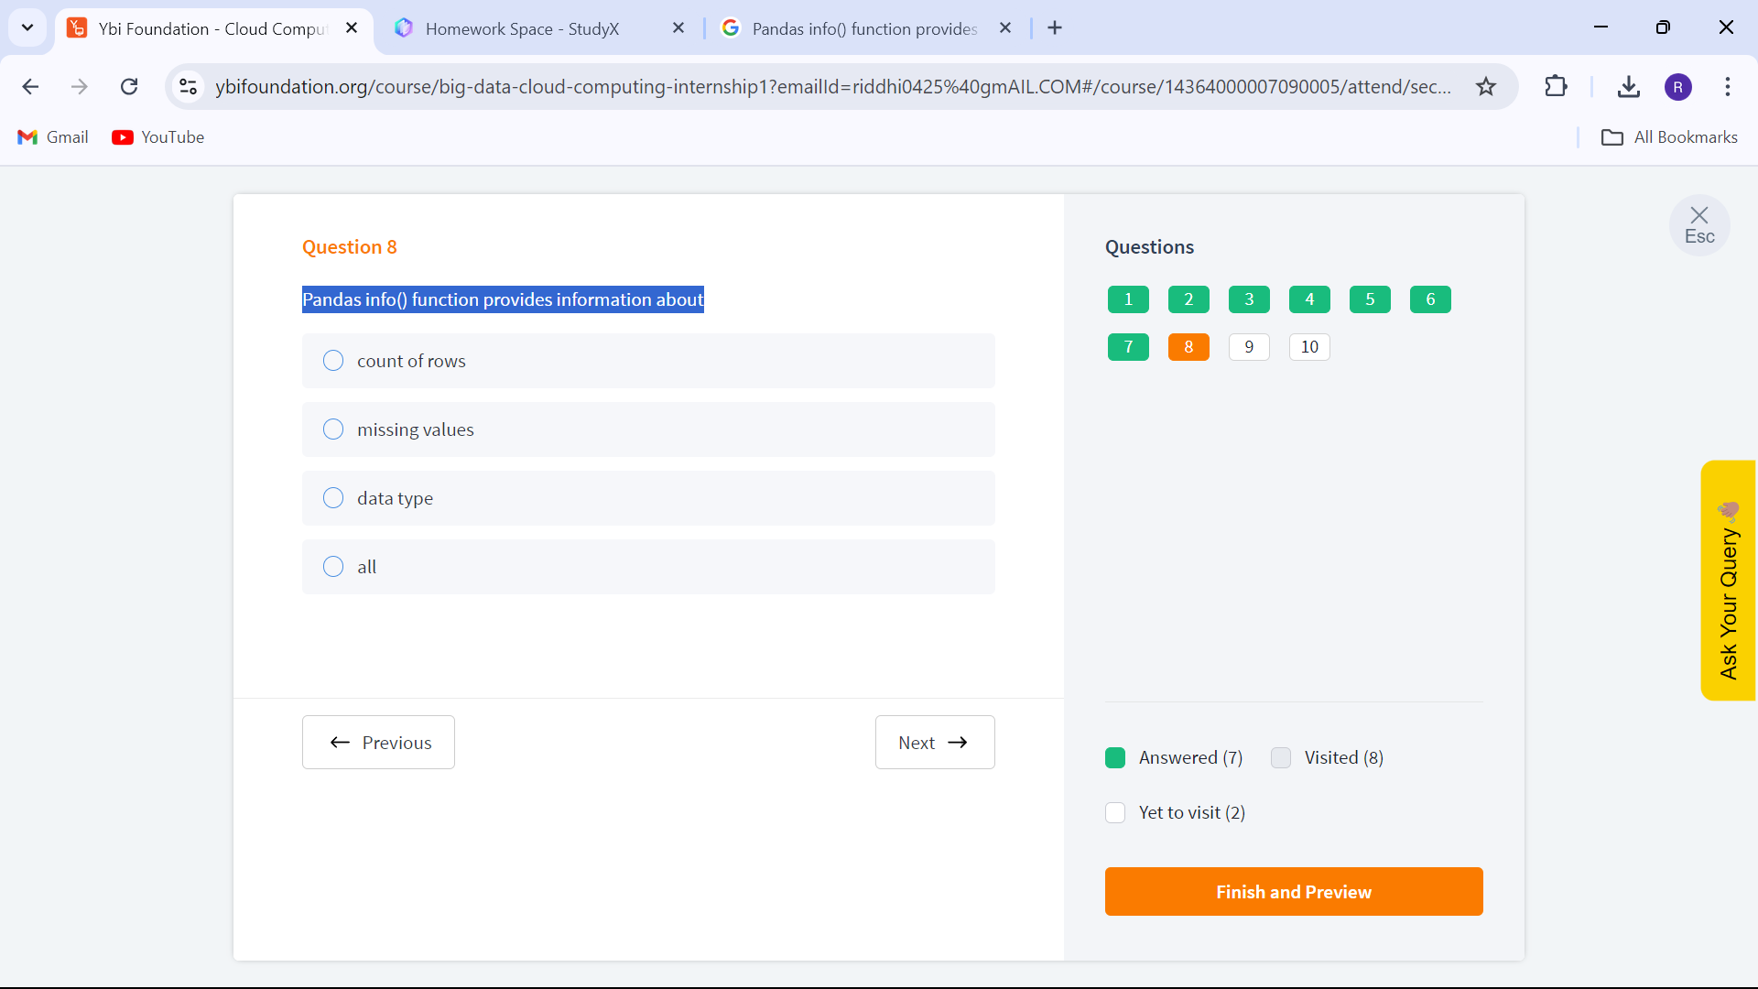The width and height of the screenshot is (1758, 989).
Task: Jump to question 5
Action: click(x=1370, y=299)
